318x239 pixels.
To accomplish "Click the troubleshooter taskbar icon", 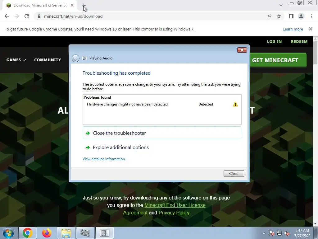I will (x=104, y=233).
